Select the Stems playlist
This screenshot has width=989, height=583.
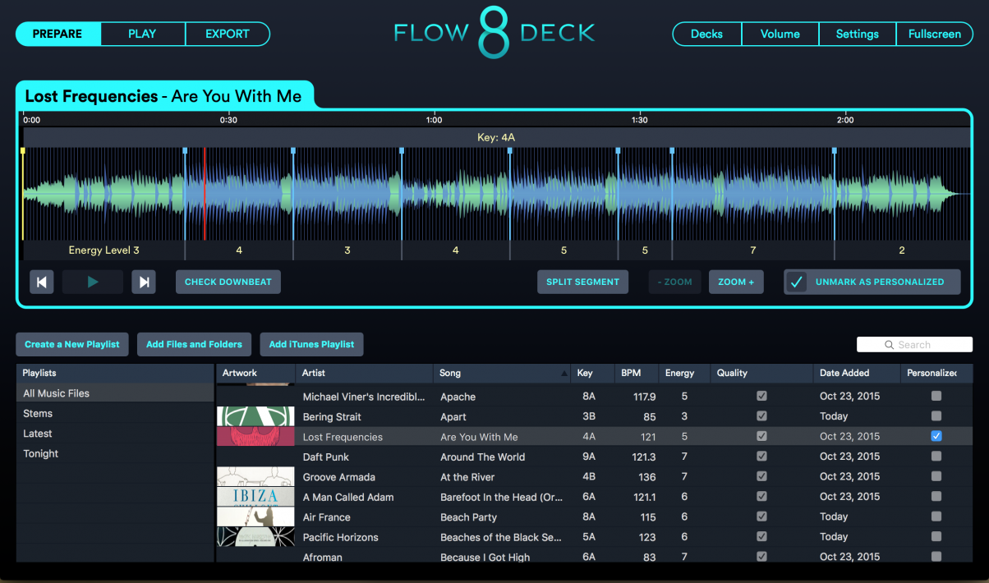(x=115, y=413)
